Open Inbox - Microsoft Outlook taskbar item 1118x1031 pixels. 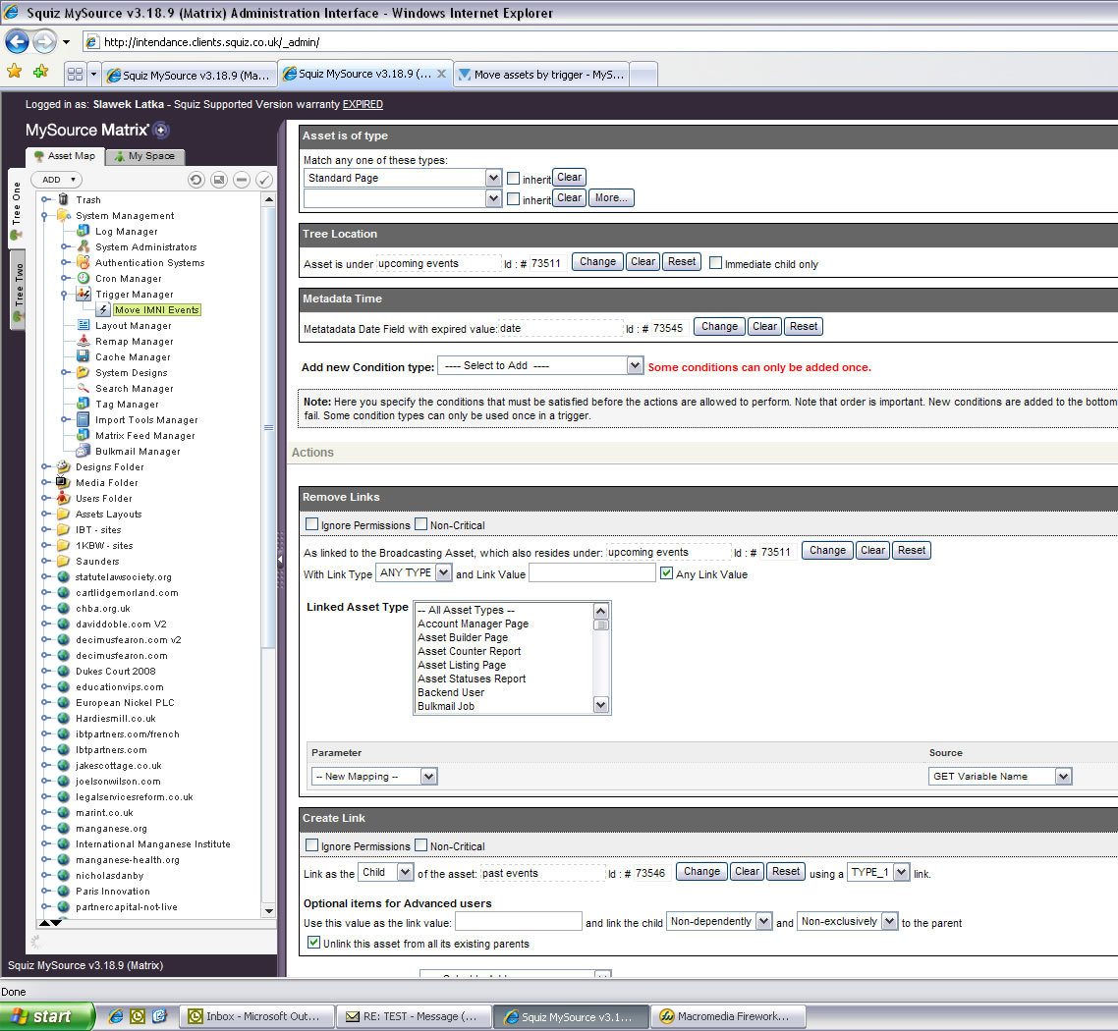click(256, 1016)
